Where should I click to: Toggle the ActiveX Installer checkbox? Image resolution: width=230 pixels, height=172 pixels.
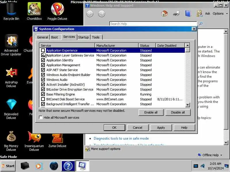pos(43,84)
